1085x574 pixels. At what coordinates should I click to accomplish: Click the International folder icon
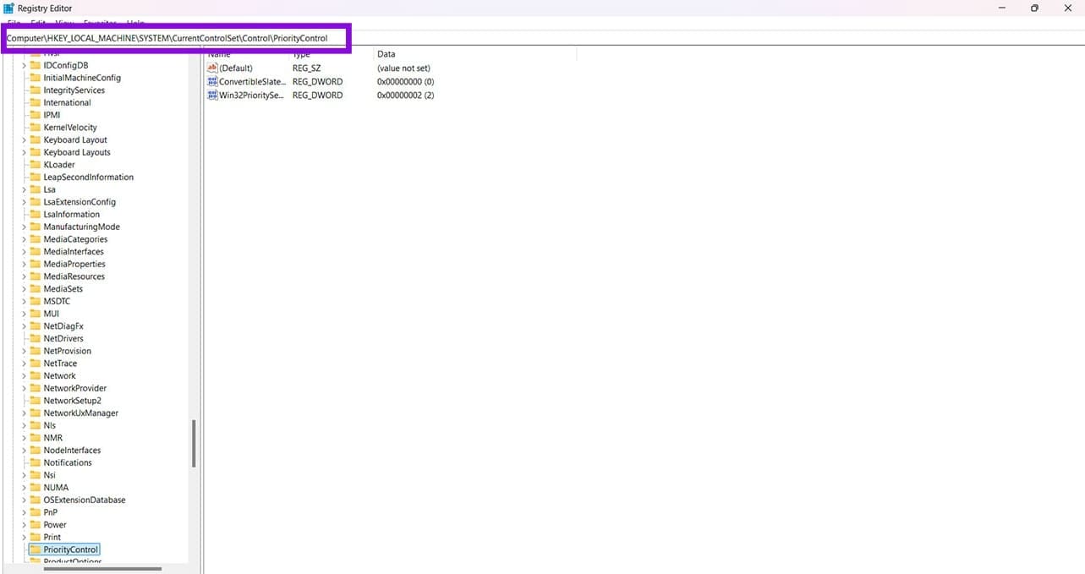click(36, 102)
